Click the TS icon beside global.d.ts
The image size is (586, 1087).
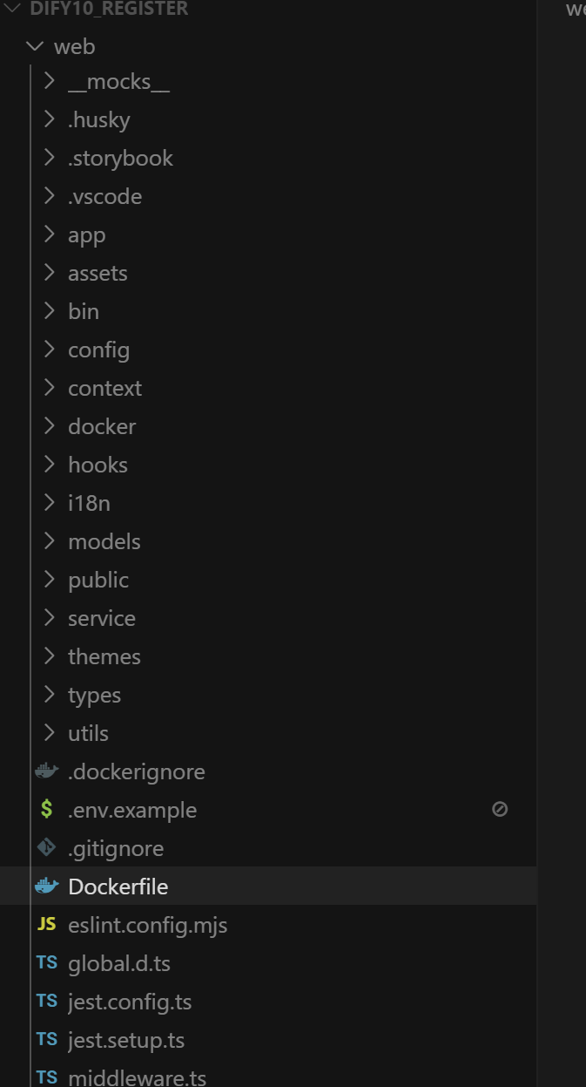pyautogui.click(x=46, y=963)
